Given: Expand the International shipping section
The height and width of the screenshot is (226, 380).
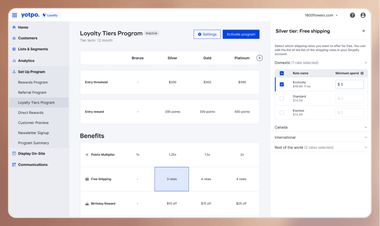Looking at the screenshot, I should click(320, 137).
